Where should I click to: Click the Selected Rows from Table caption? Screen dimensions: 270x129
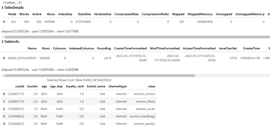pos(79,80)
